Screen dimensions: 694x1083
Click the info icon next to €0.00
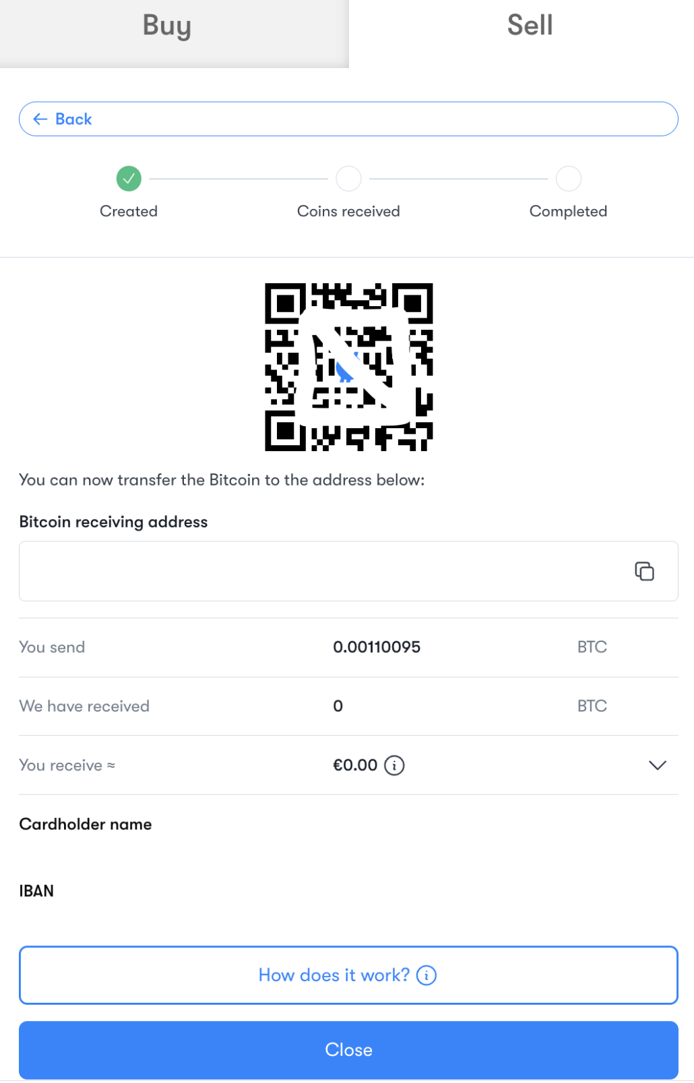coord(395,765)
